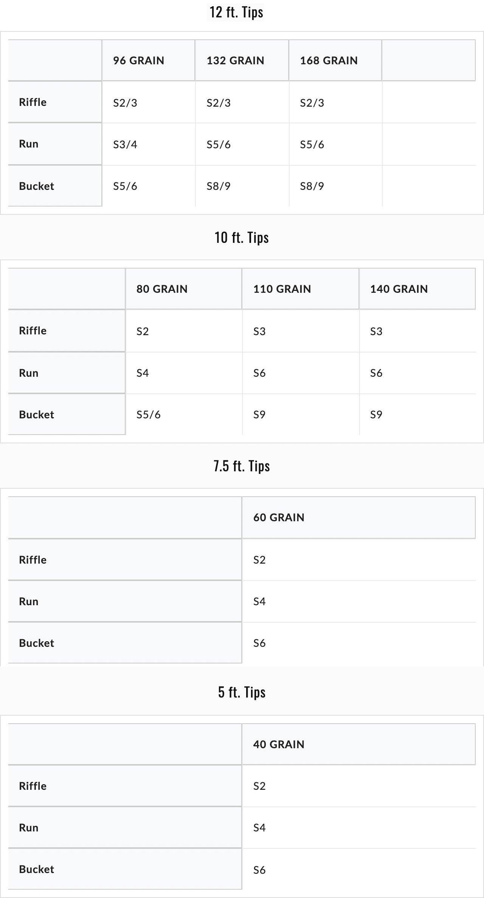Click the 5 ft. Tips heading

(x=242, y=692)
